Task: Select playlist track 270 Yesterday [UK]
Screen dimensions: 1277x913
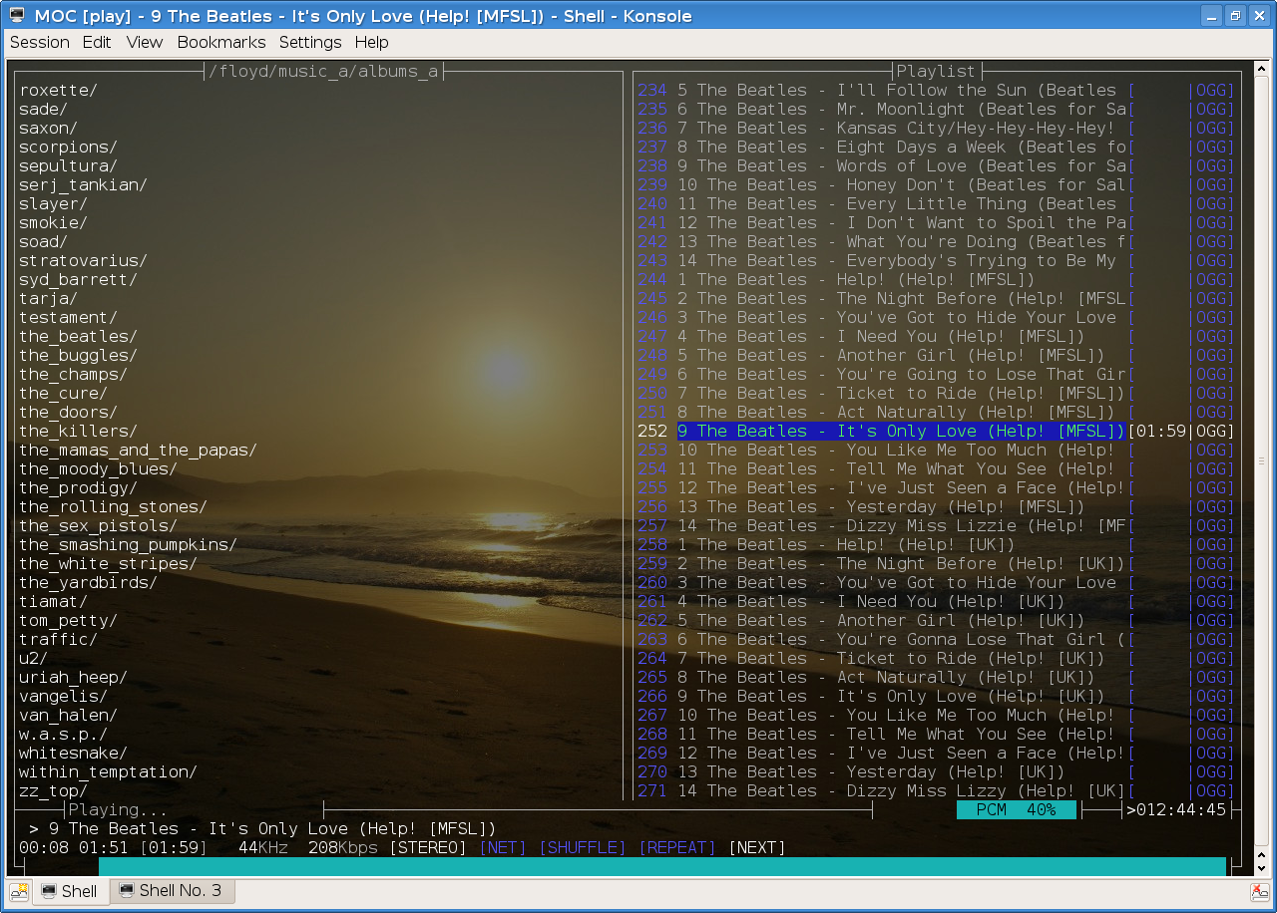Action: tap(936, 771)
